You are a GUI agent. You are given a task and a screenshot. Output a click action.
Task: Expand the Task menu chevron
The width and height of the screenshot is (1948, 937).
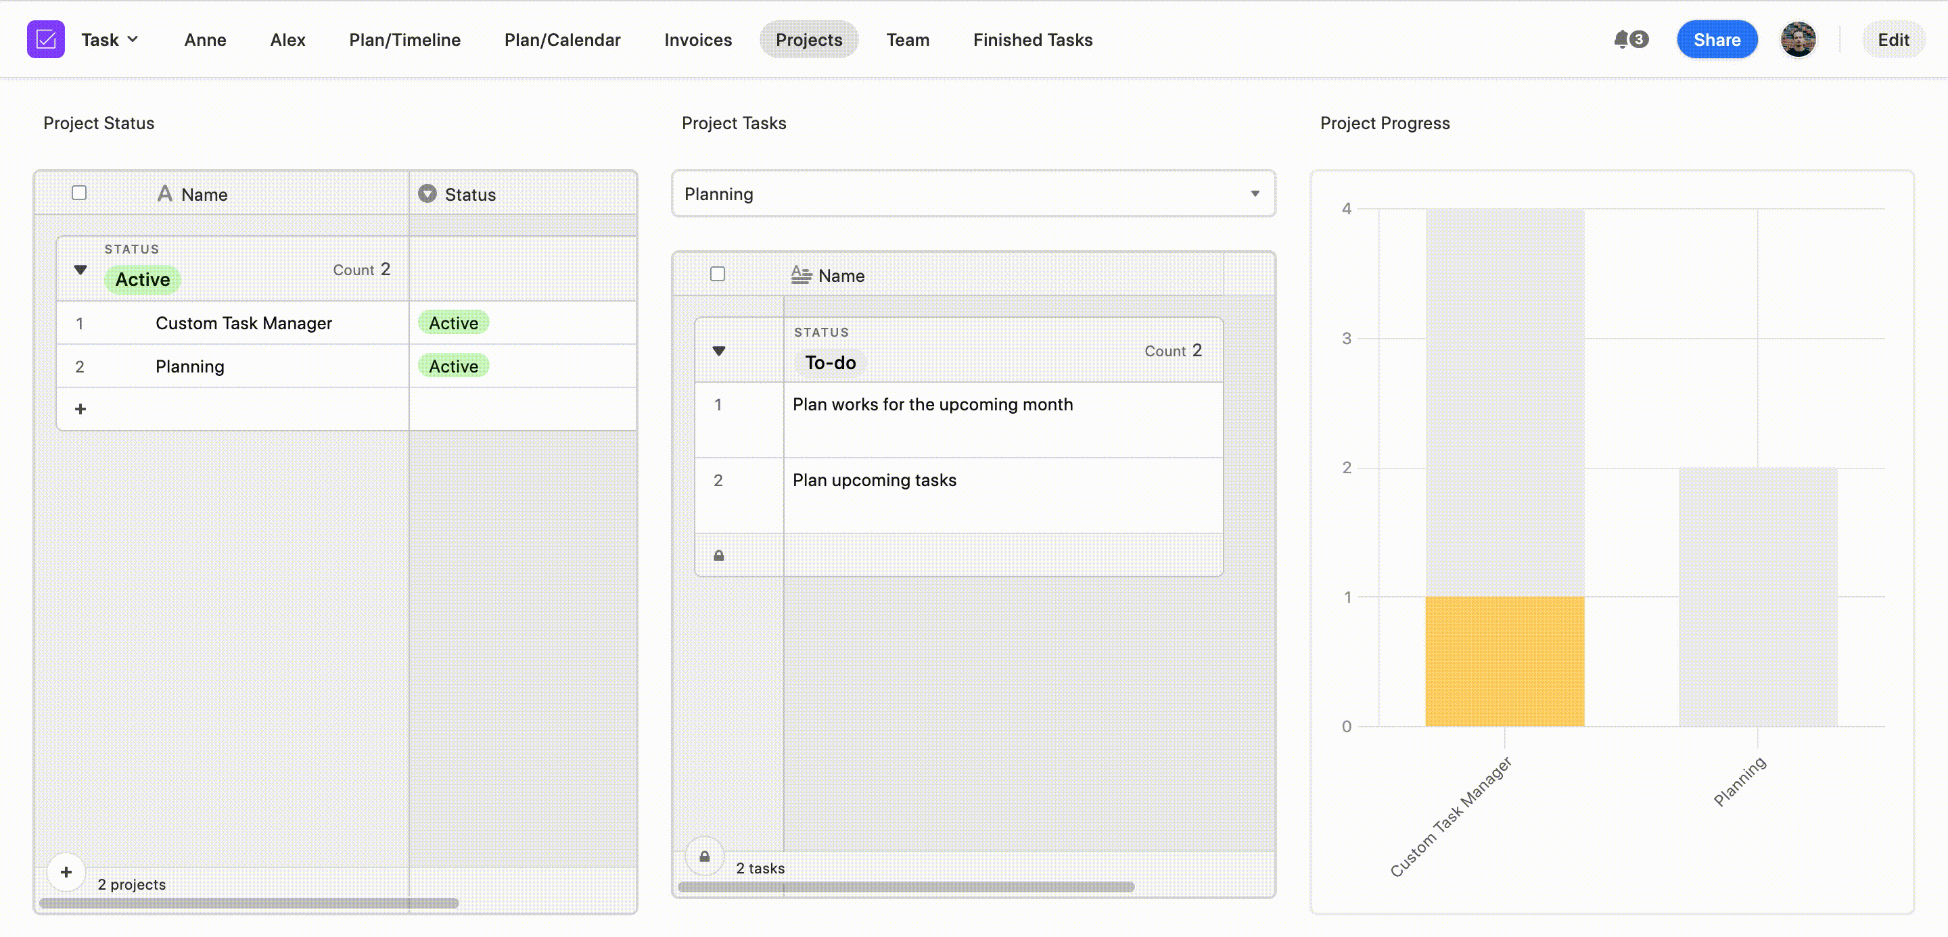(x=133, y=39)
